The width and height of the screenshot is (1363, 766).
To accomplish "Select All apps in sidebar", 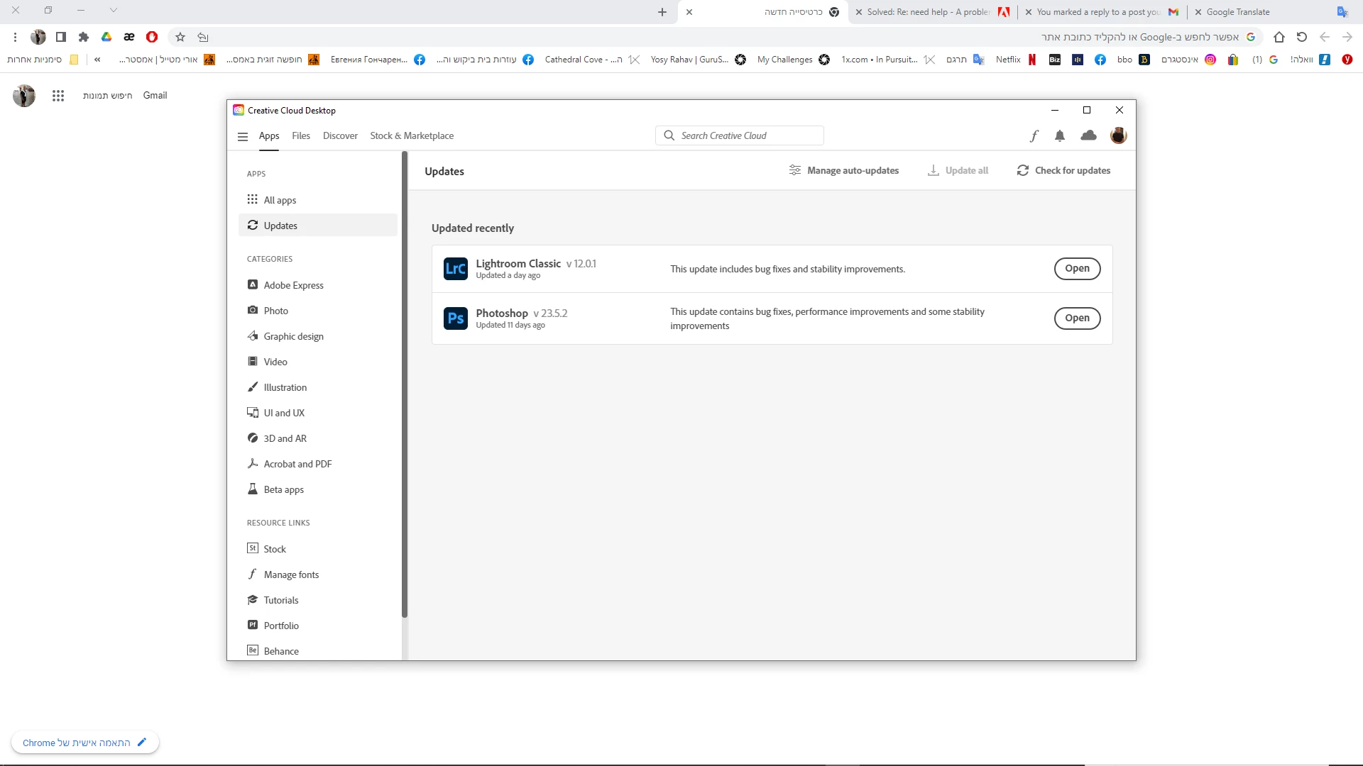I will (280, 200).
